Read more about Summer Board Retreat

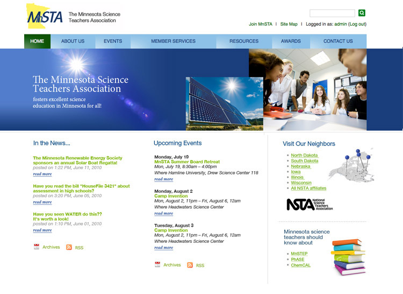click(x=164, y=179)
